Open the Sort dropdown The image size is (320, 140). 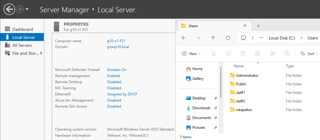coord(309,54)
